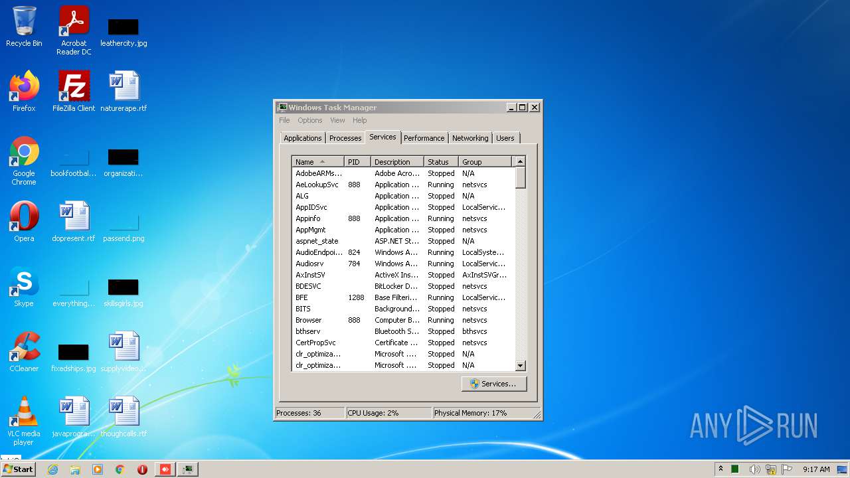The image size is (850, 478).
Task: Open the Recycle Bin desktop icon
Action: click(24, 27)
